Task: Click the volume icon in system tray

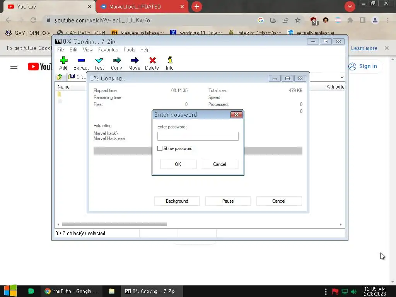Action: [353, 292]
